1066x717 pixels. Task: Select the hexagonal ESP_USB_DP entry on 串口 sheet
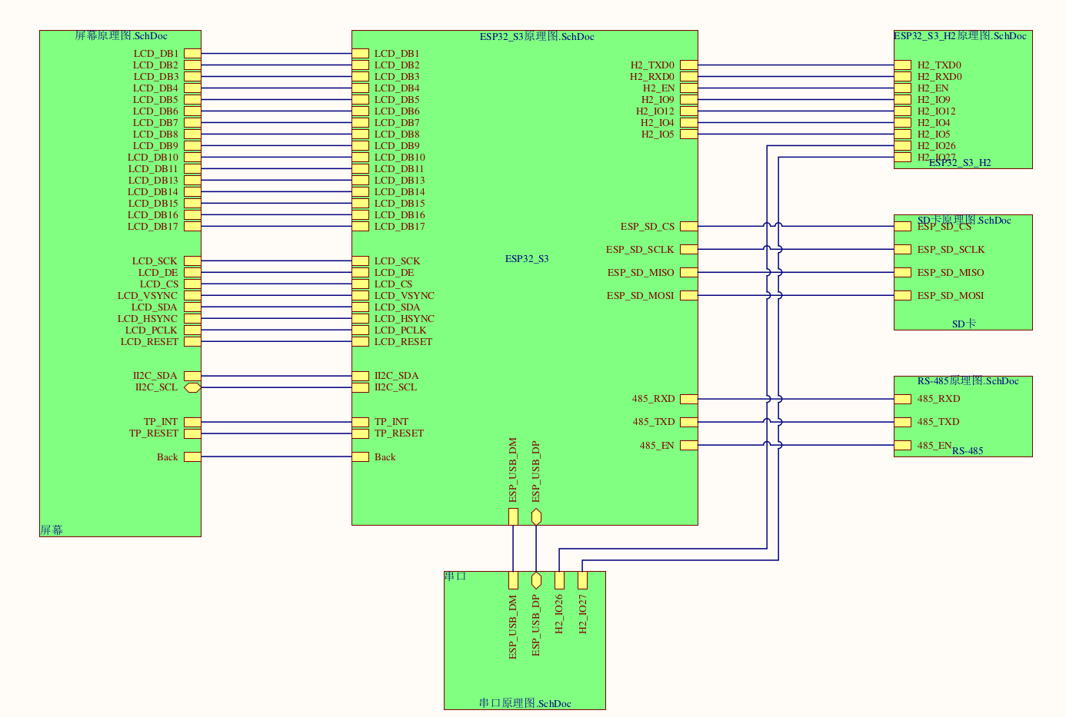tap(536, 580)
